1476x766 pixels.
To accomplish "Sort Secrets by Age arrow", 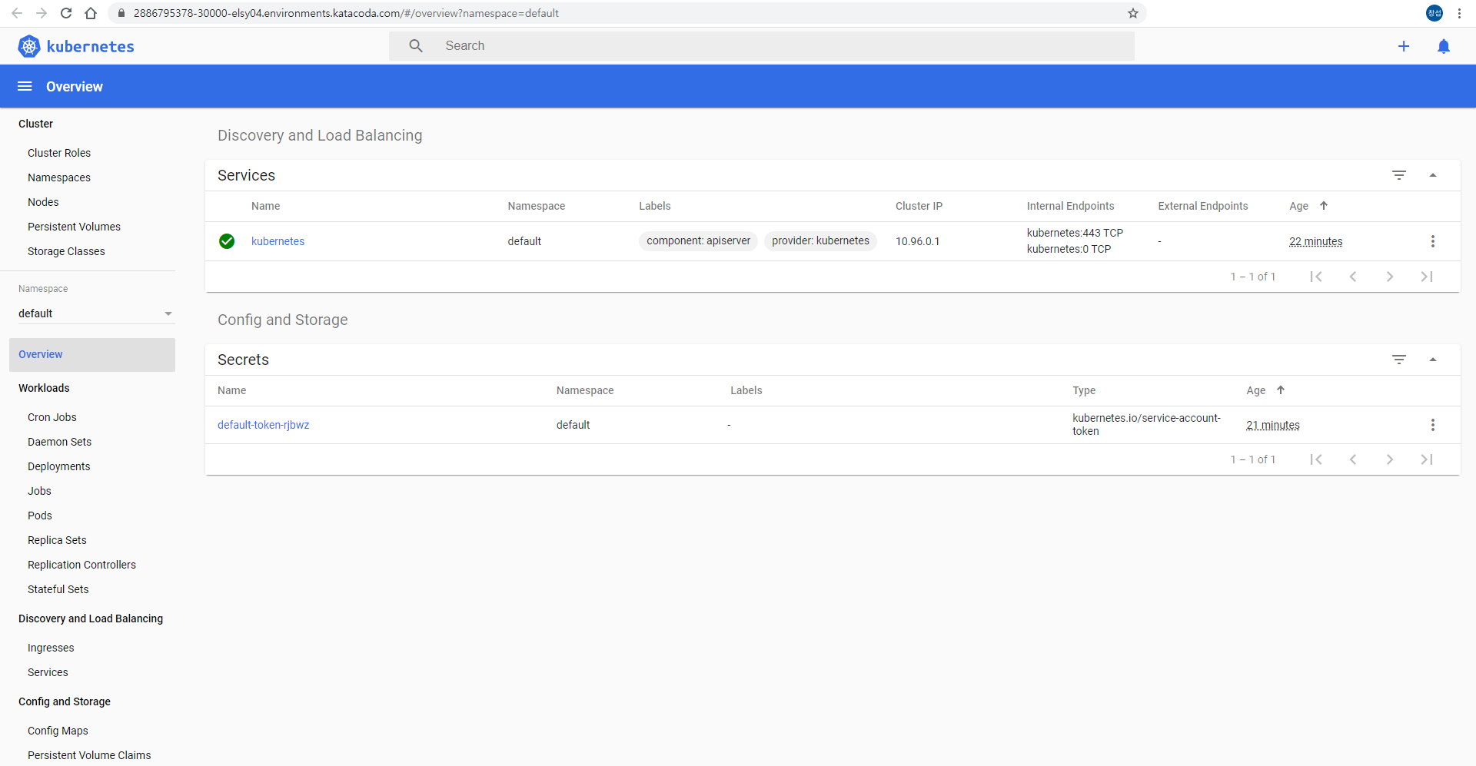I will point(1281,390).
